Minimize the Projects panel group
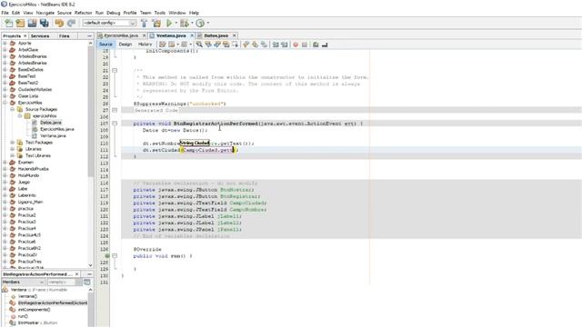This screenshot has width=582, height=327. [89, 36]
